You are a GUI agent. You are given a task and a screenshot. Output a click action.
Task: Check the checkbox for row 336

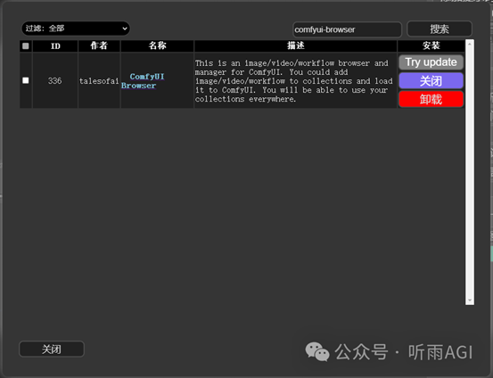coord(26,80)
